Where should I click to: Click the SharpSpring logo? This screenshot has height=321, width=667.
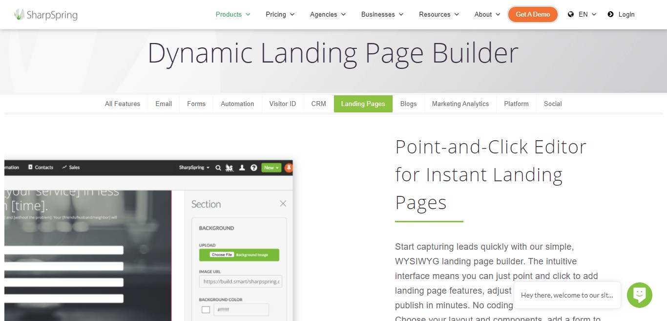pyautogui.click(x=46, y=15)
